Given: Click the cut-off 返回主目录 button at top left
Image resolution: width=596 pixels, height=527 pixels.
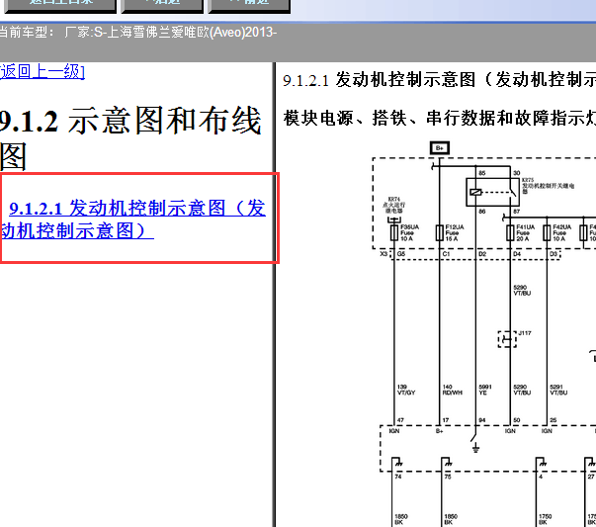Looking at the screenshot, I should 60,5.
